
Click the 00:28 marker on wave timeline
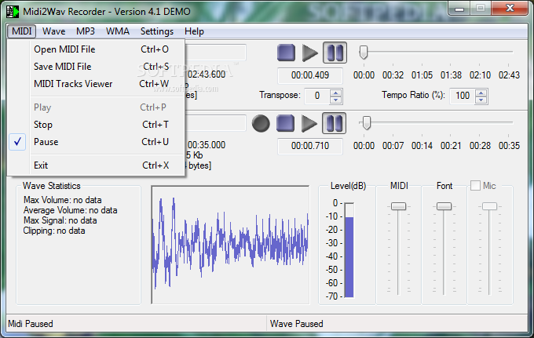point(480,146)
